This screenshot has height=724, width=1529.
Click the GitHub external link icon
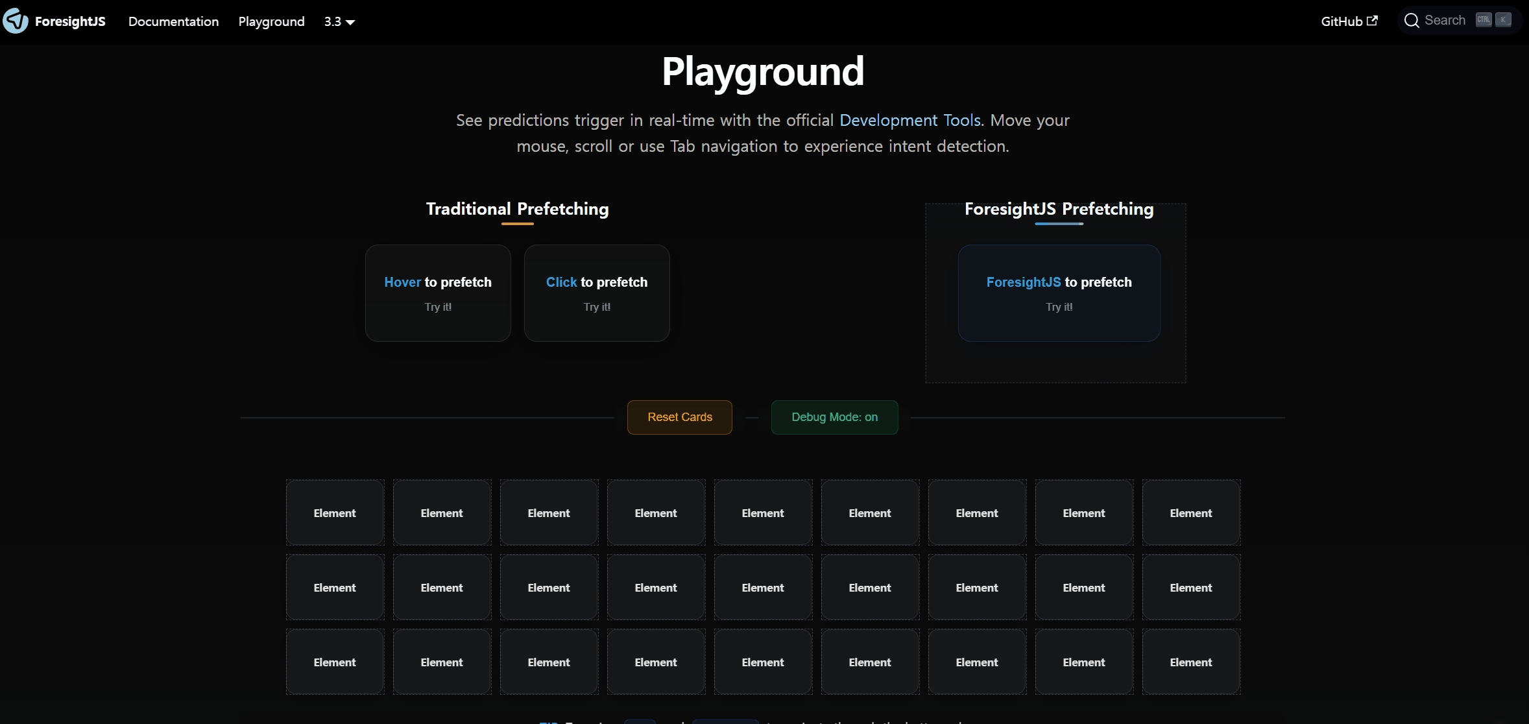[x=1372, y=21]
